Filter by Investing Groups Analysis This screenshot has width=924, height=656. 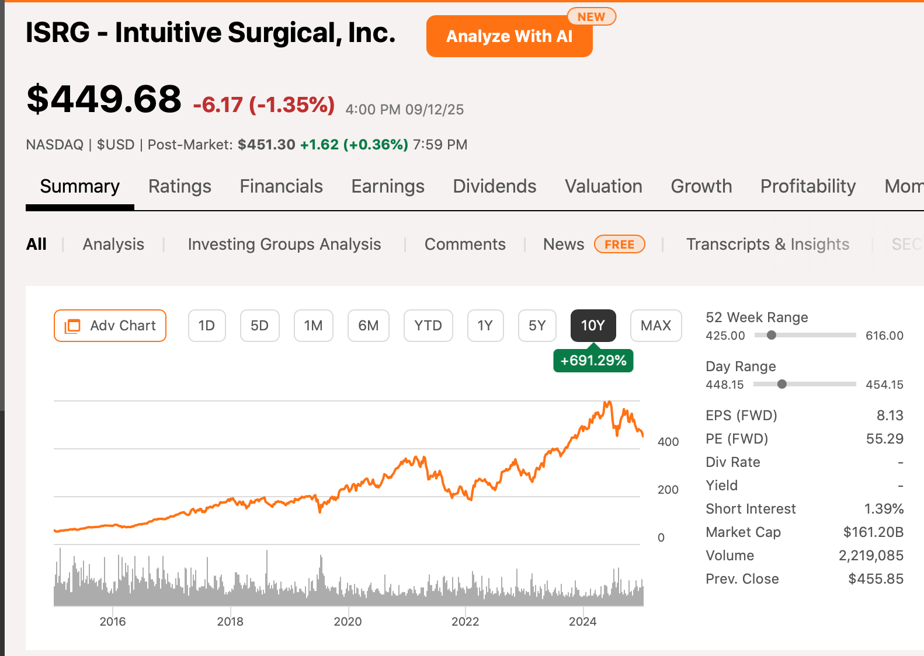pos(284,244)
